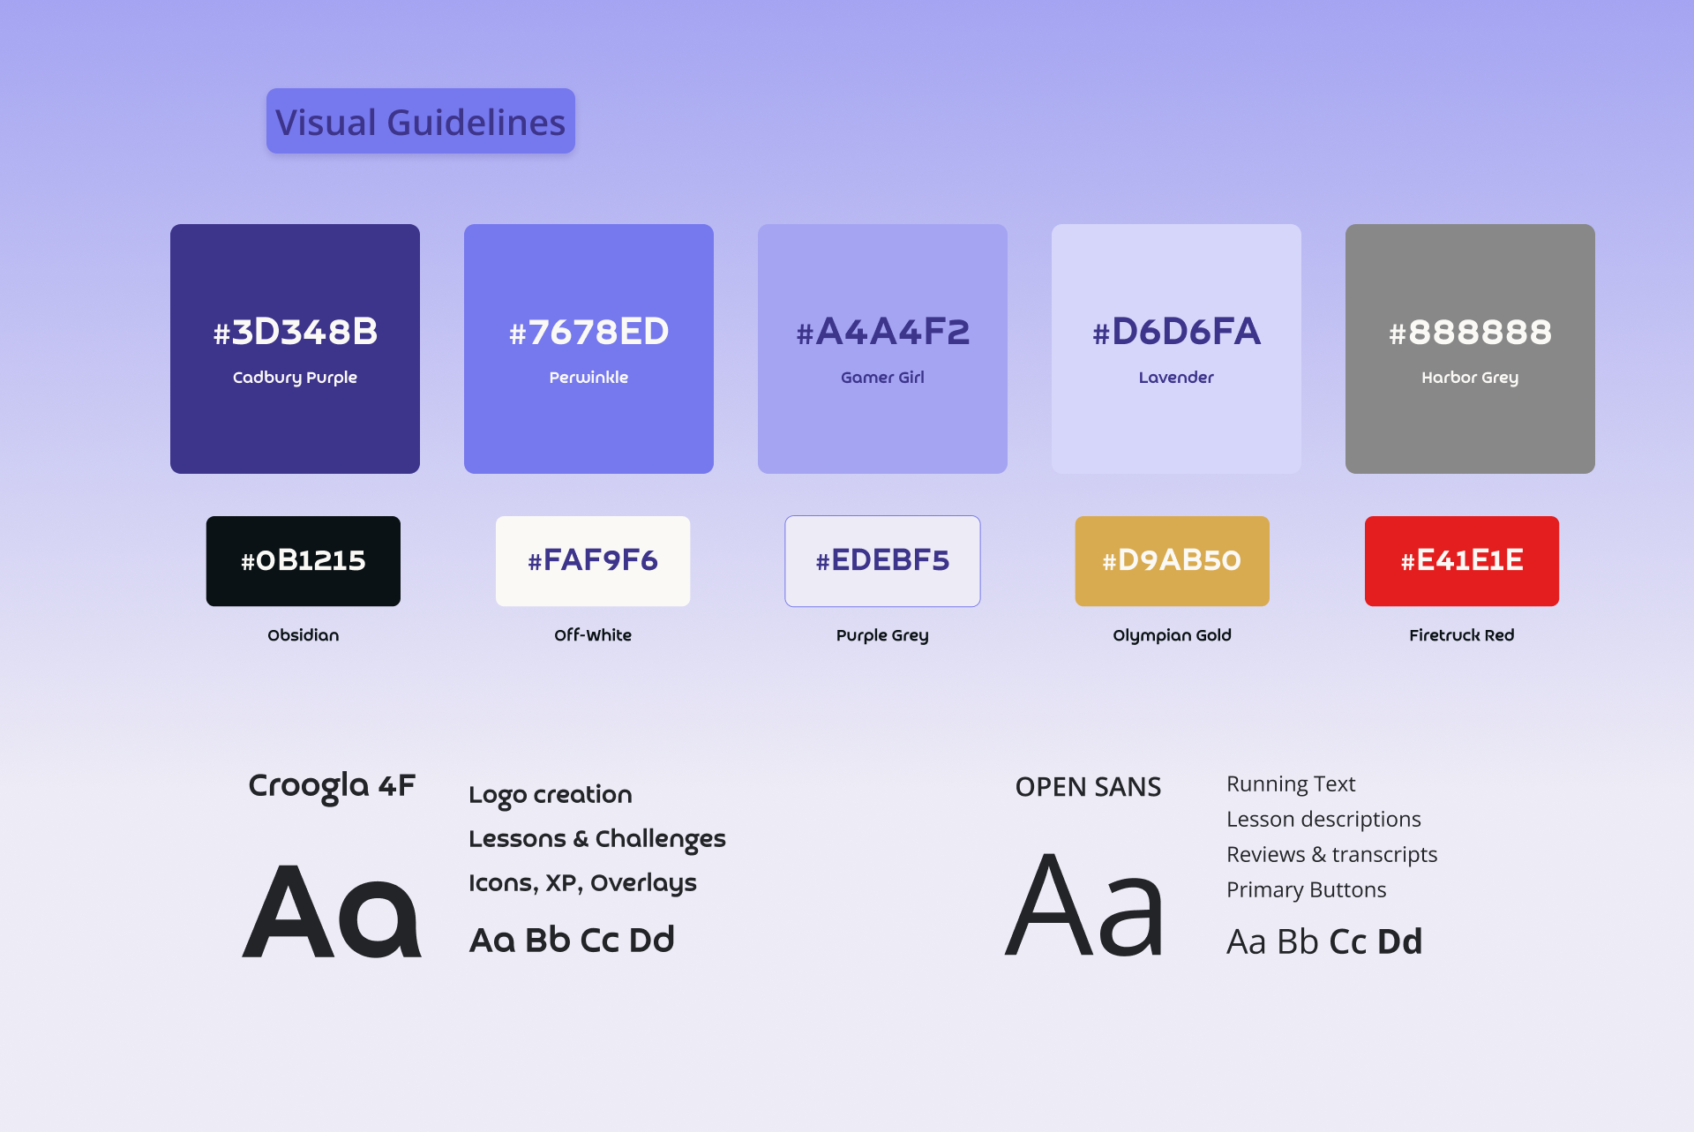Choose the Olympian Gold #D9AB50 chip
Viewport: 1694px width, 1132px height.
point(1172,561)
